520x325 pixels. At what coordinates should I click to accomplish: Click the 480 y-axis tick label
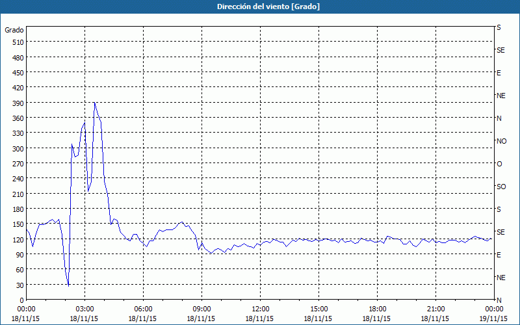18,58
